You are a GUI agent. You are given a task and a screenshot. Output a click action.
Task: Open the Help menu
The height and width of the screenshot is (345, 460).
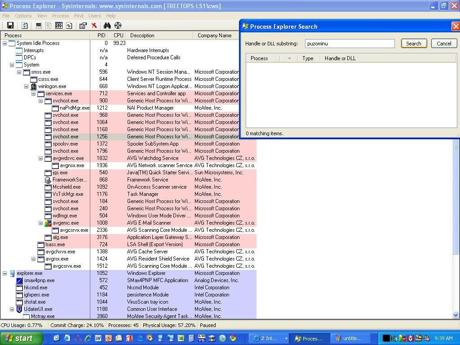(111, 16)
